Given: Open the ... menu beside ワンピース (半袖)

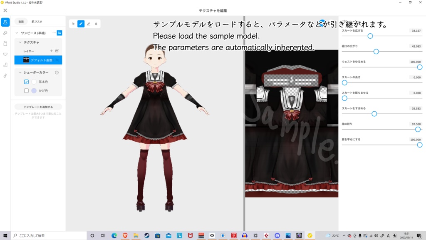Looking at the screenshot, I should click(x=54, y=32).
